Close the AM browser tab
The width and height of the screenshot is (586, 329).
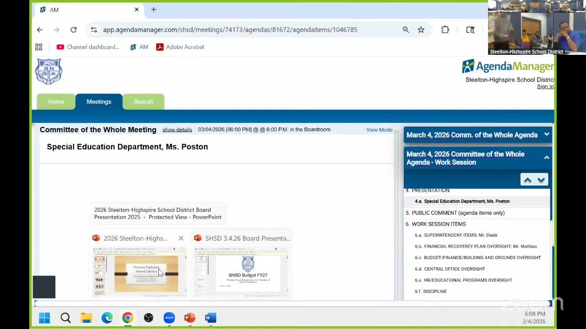(x=136, y=9)
